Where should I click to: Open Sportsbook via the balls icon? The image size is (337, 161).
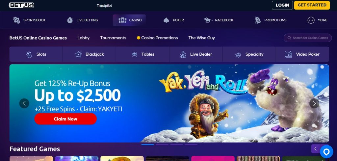[16, 20]
